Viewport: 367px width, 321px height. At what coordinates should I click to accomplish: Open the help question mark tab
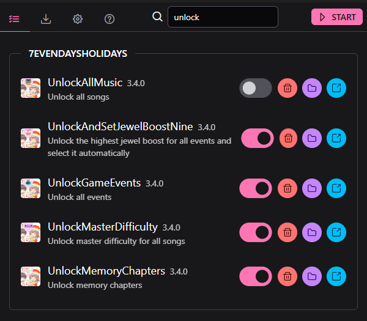pos(109,18)
